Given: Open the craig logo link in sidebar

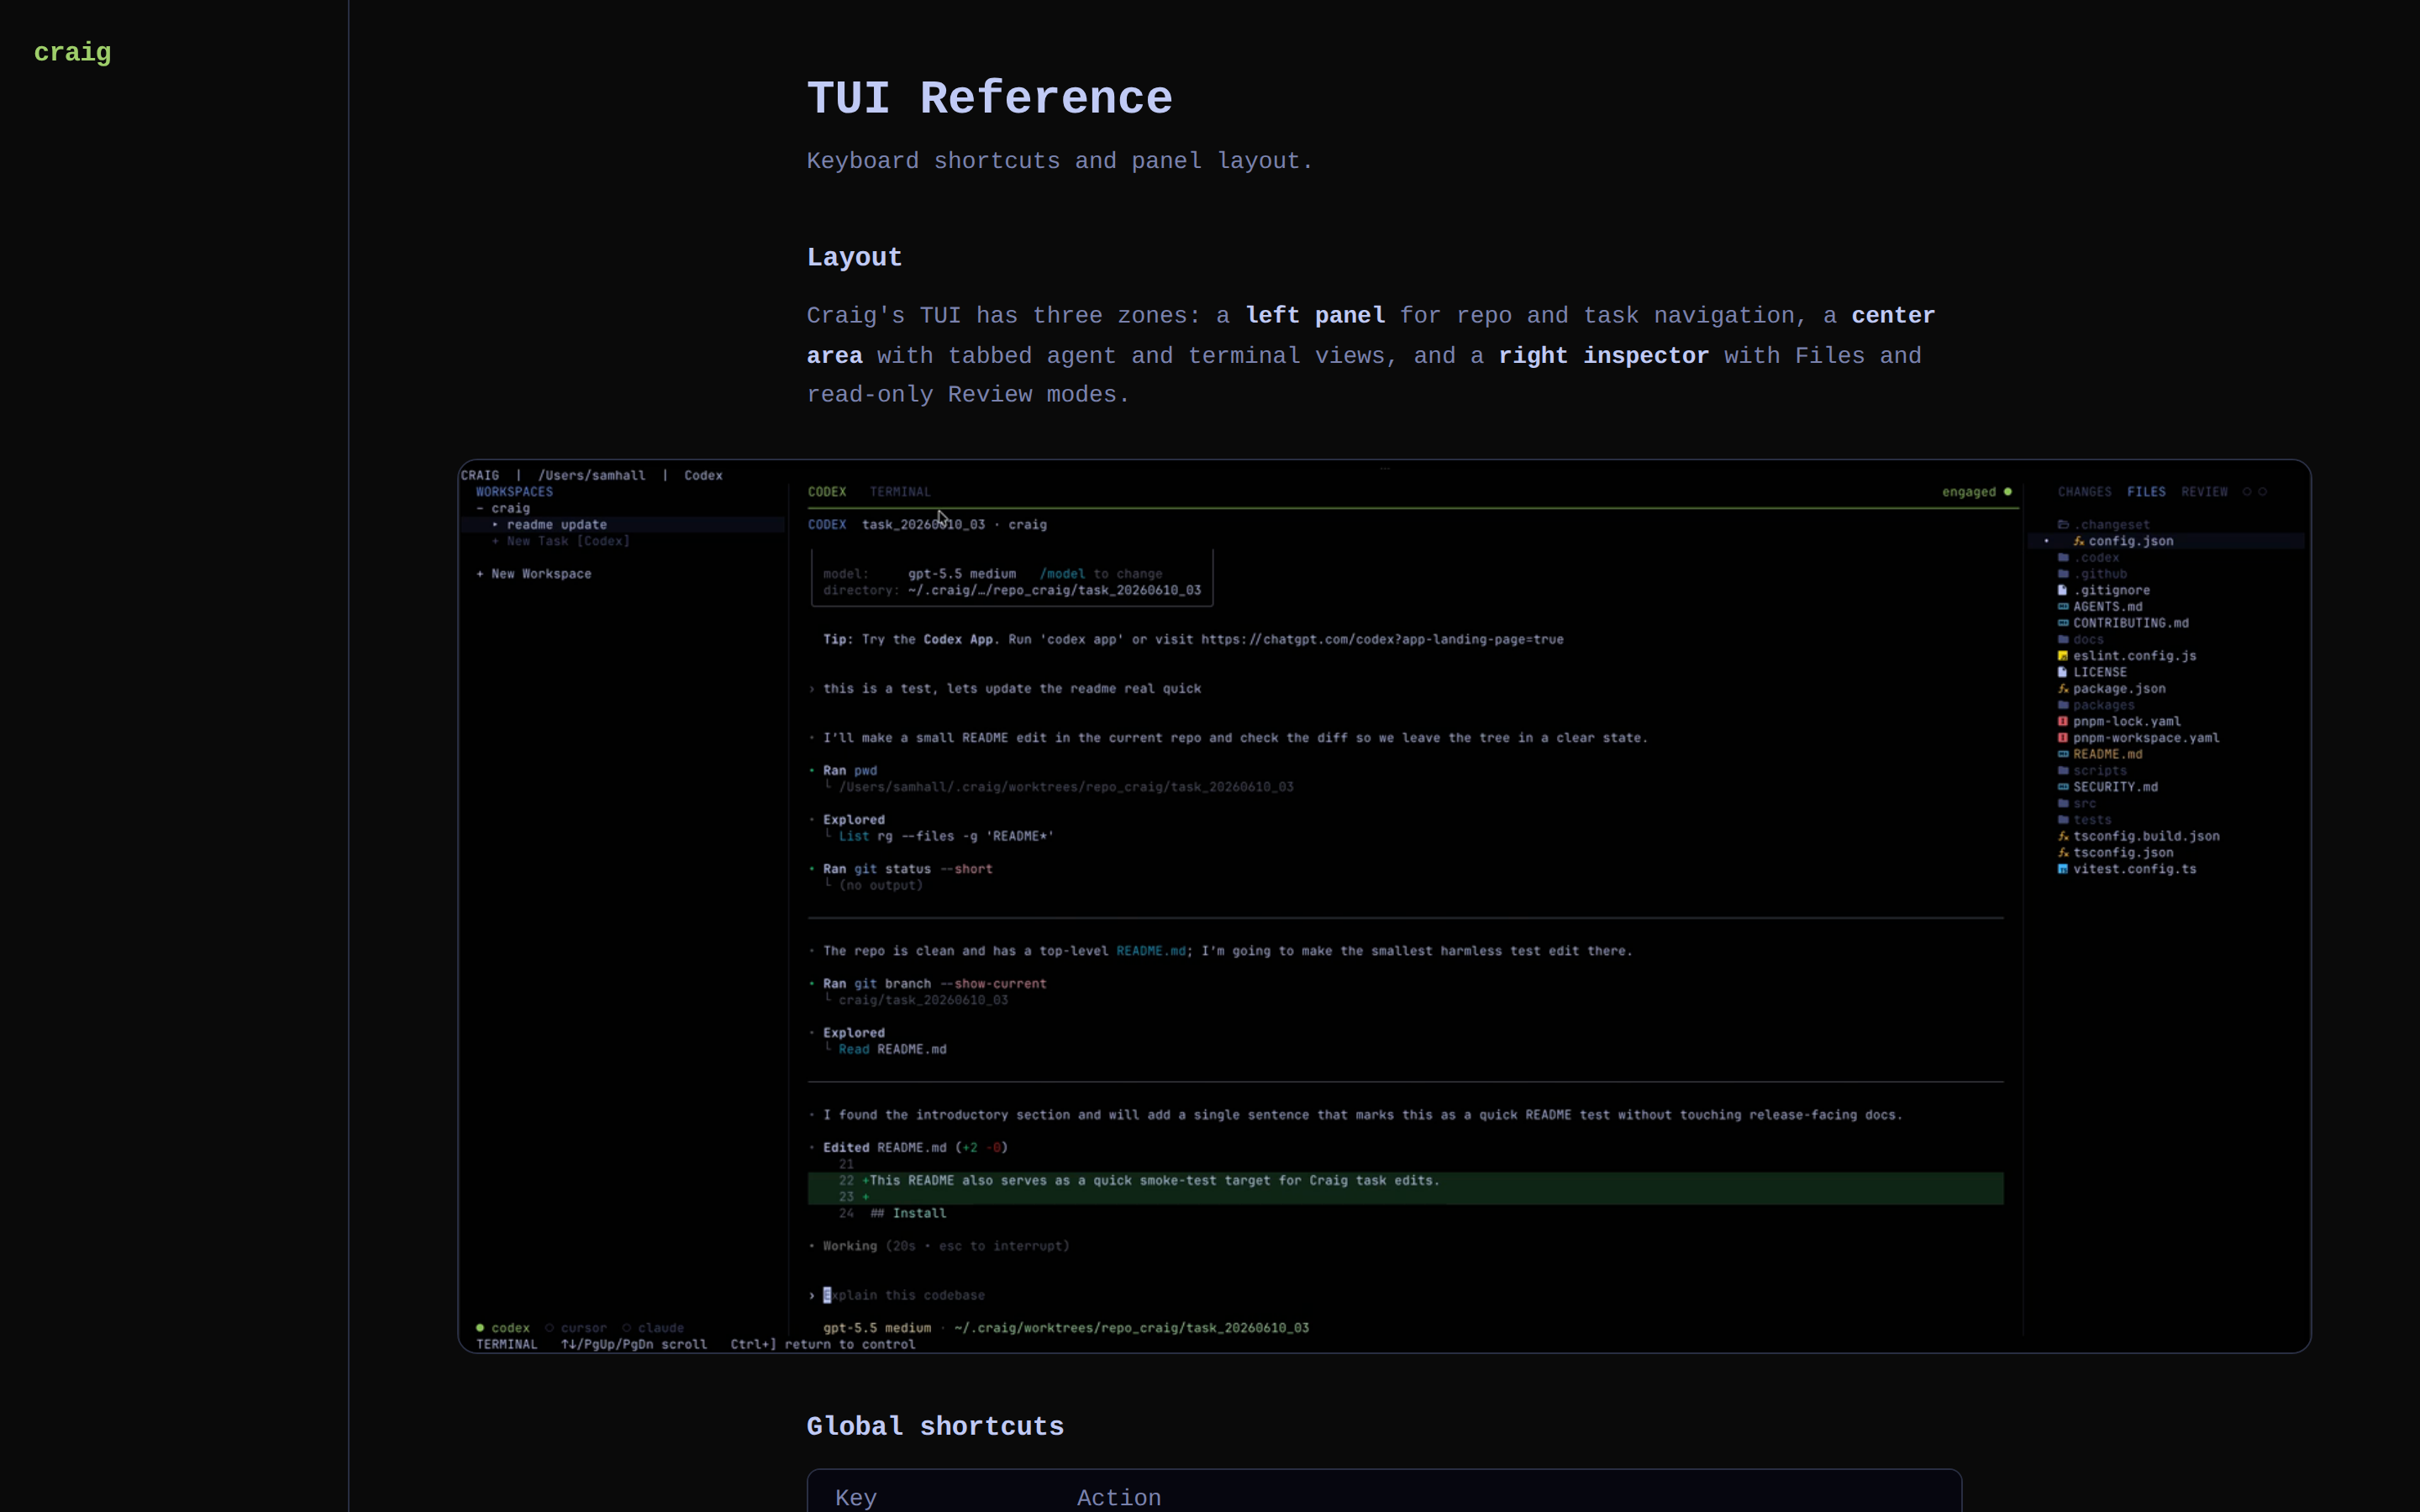Looking at the screenshot, I should tap(73, 53).
